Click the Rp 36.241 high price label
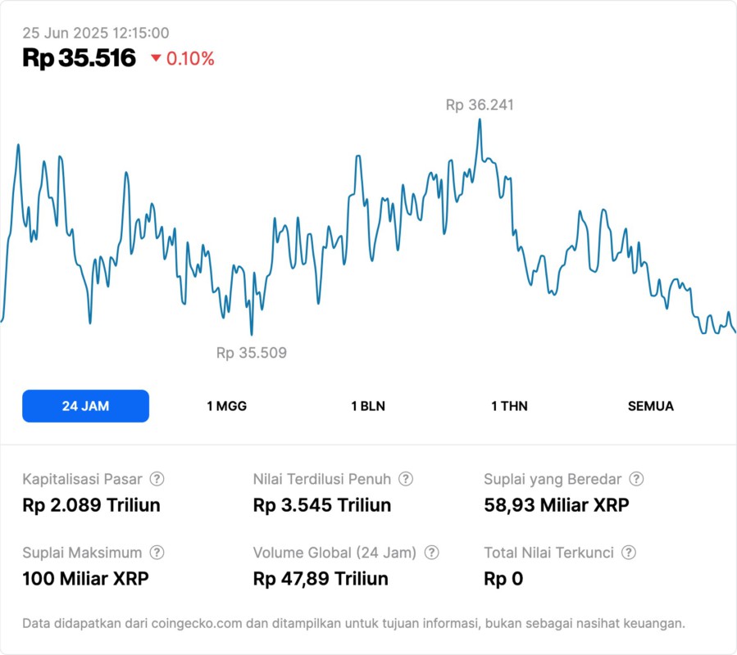Screen dimensions: 737x655 480,105
